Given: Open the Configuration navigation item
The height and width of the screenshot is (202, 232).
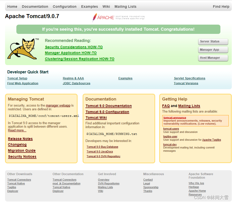Looking at the screenshot, I should point(65,7).
